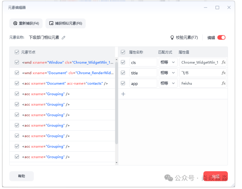Viewport: 242px width, 189px height.
Task: Click 校验元素(F7) lightbulb validate button
Action: 184,38
